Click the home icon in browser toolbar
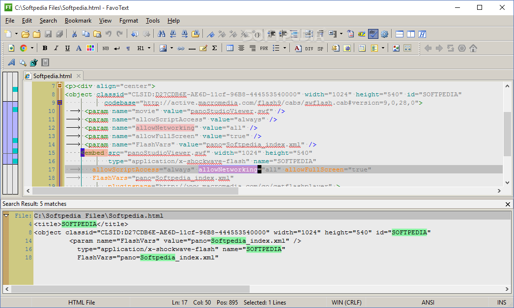The image size is (514, 308). tap(473, 48)
